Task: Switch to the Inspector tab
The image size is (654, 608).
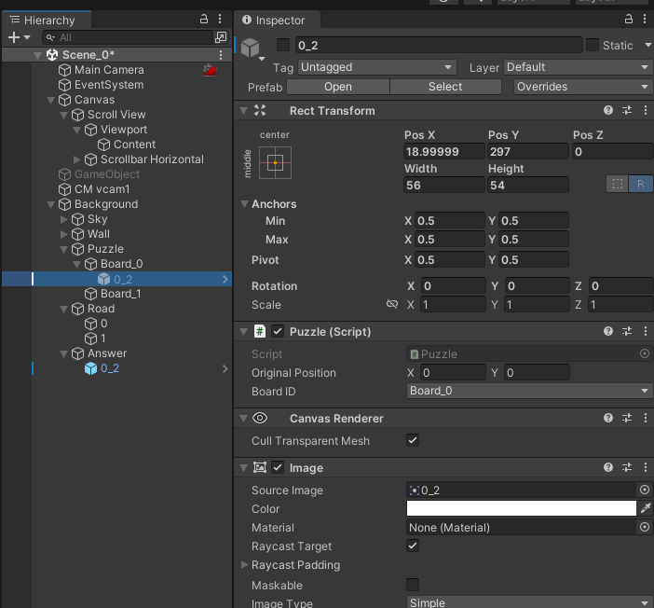Action: click(x=277, y=20)
